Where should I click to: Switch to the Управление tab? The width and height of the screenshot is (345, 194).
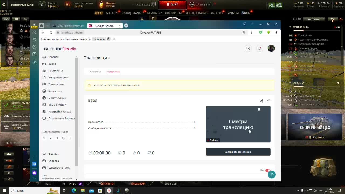coord(113,72)
